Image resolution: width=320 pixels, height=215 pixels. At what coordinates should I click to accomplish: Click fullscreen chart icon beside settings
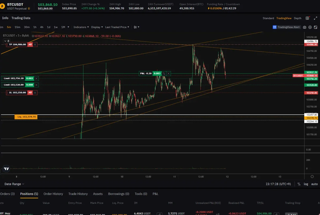click(315, 27)
